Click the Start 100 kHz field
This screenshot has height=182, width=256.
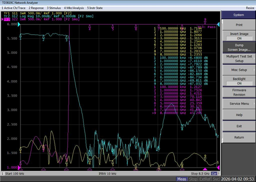click(x=15, y=174)
